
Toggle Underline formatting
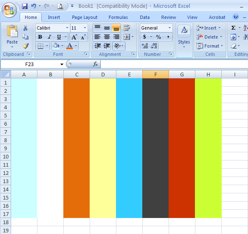pyautogui.click(x=59, y=37)
